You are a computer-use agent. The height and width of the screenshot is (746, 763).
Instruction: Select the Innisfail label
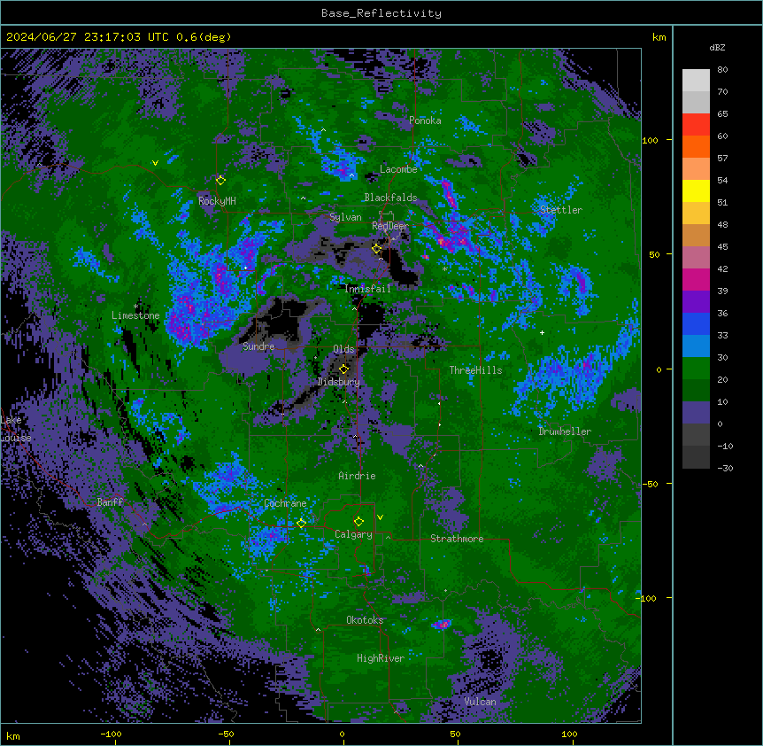[367, 289]
